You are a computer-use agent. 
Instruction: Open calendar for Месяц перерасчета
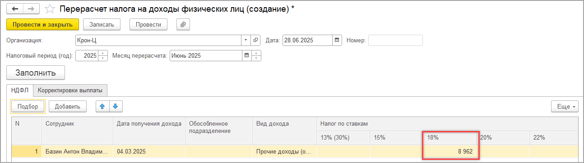click(246, 56)
